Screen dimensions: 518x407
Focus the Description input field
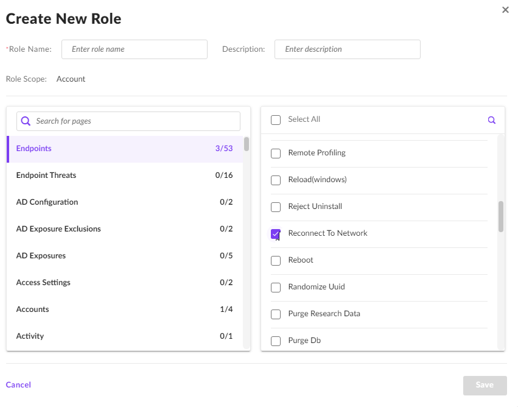(x=347, y=49)
